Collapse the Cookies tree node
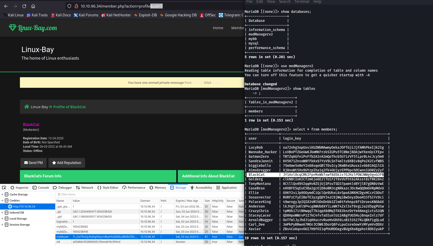433x246 pixels. pyautogui.click(x=2, y=200)
